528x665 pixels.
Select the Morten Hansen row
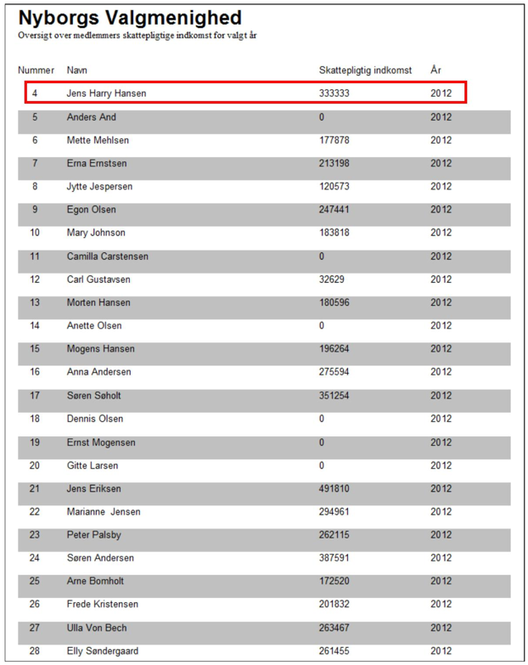(264, 307)
